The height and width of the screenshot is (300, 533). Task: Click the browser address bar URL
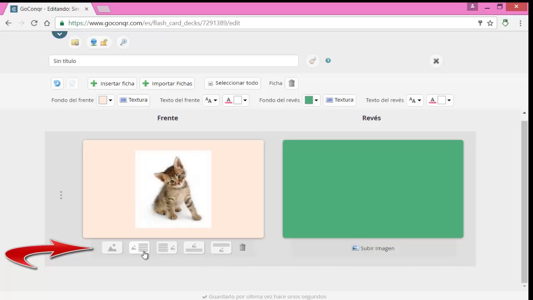(154, 23)
